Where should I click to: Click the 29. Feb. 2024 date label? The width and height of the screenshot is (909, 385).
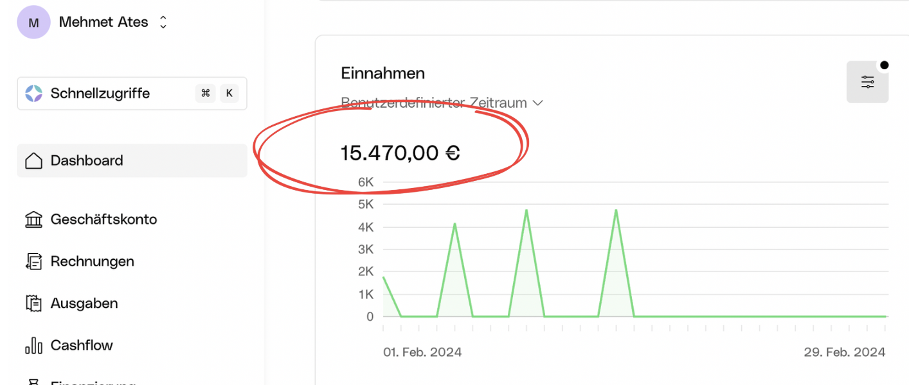click(x=844, y=352)
